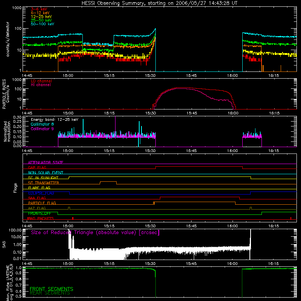Click the LO channel legend label
This screenshot has height=301, width=301.
[x=41, y=81]
